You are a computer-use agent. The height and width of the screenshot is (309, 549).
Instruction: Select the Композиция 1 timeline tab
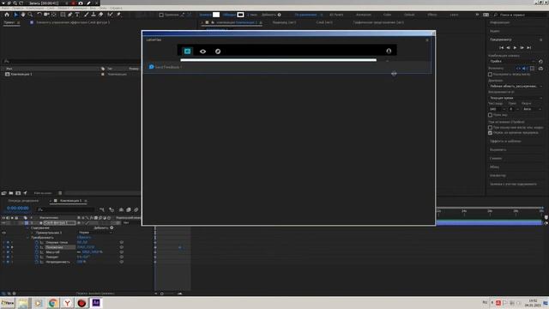tap(70, 201)
